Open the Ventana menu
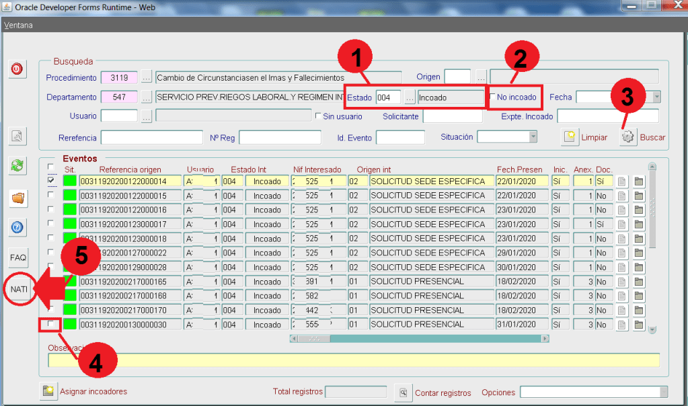Image resolution: width=688 pixels, height=406 pixels. point(18,26)
